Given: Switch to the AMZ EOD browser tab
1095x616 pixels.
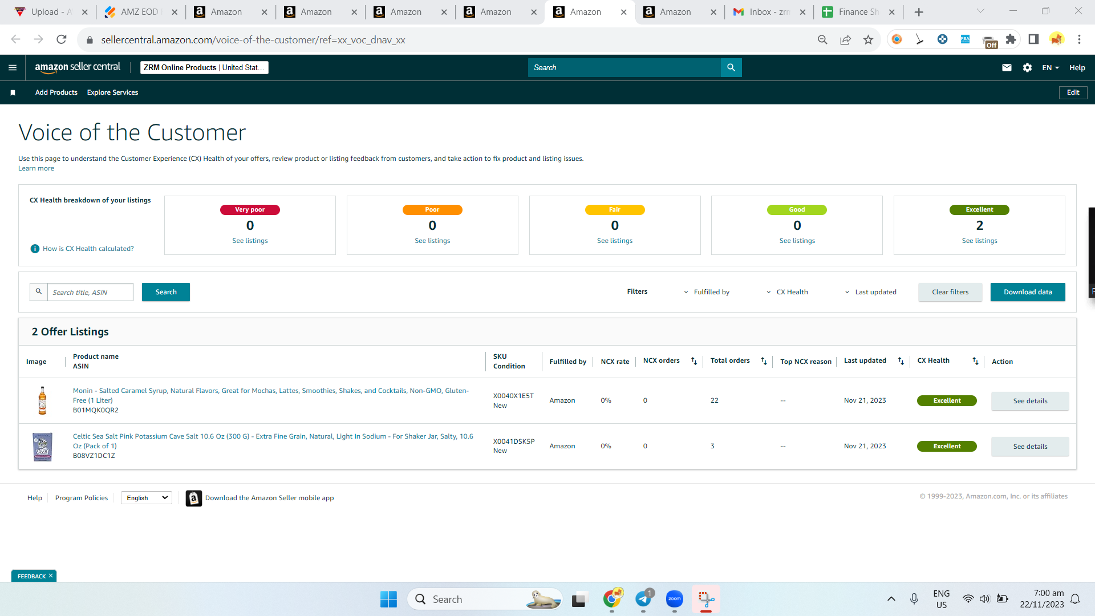Looking at the screenshot, I should [141, 12].
